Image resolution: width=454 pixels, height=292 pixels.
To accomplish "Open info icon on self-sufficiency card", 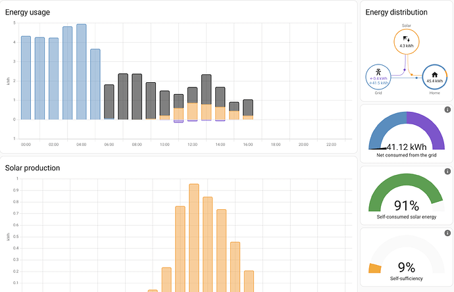I will [x=447, y=233].
